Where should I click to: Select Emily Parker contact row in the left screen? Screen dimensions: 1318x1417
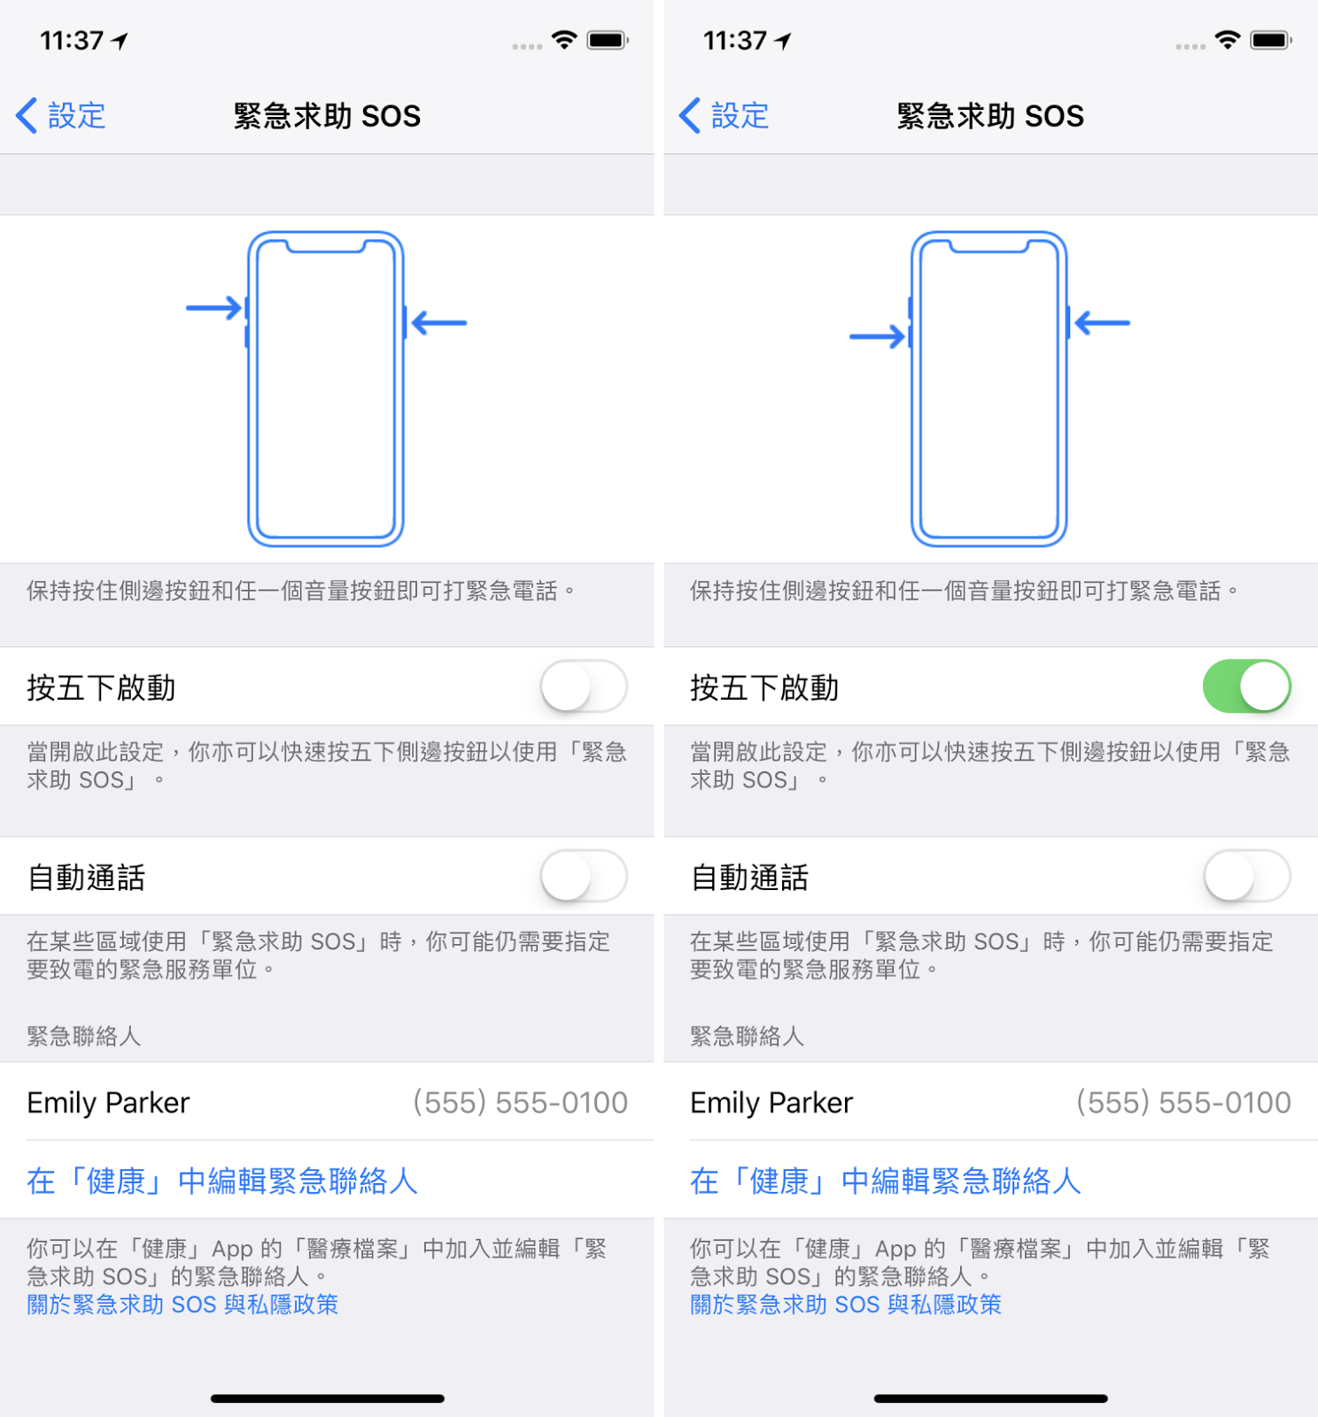(327, 1102)
